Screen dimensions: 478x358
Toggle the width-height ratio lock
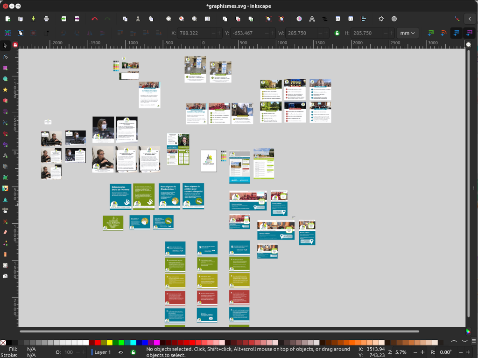pyautogui.click(x=337, y=33)
